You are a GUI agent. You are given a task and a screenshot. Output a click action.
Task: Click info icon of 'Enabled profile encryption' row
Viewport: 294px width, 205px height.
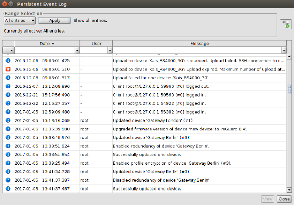click(x=8, y=163)
